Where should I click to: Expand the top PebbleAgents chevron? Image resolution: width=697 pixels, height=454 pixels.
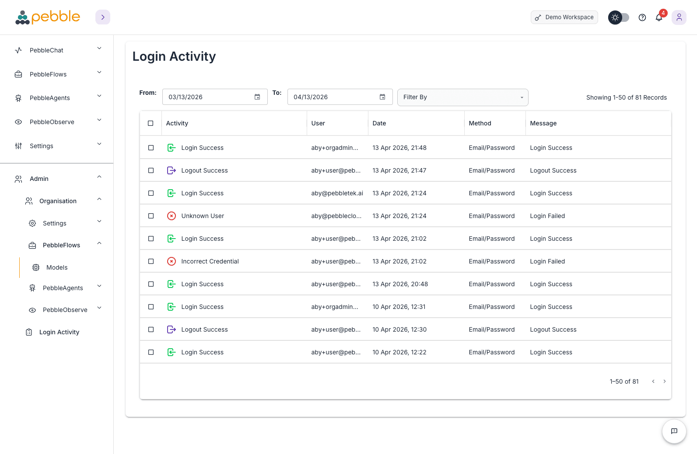99,96
